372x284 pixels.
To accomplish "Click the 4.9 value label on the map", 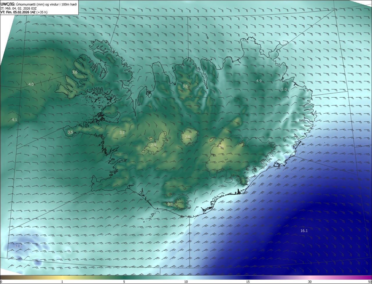I will point(259,80).
